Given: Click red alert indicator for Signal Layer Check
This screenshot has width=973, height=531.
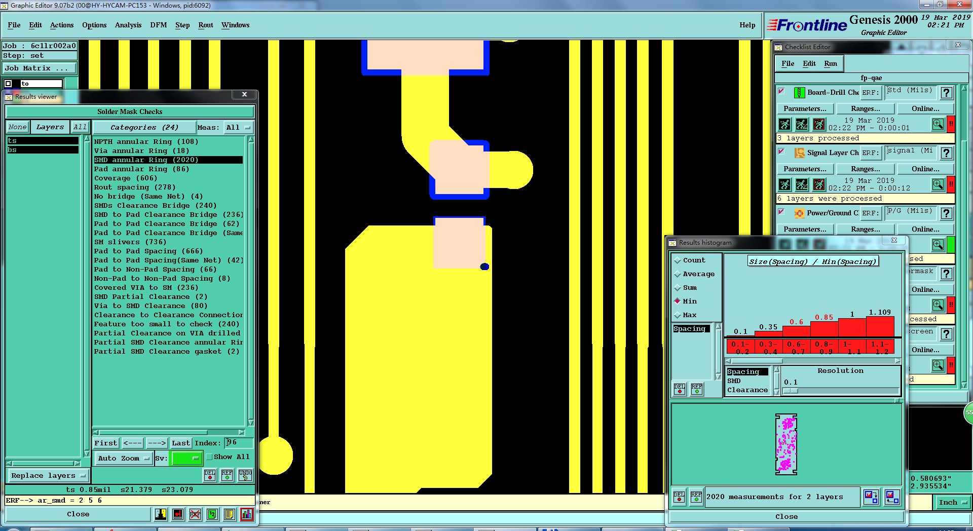Looking at the screenshot, I should click(951, 184).
